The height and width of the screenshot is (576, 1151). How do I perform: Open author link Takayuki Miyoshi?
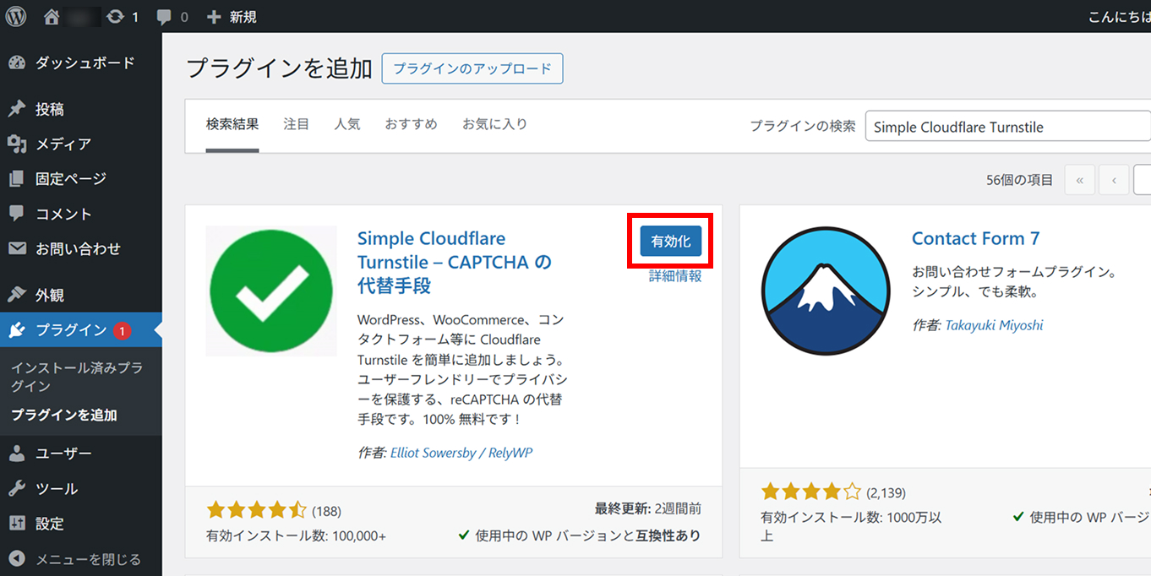pyautogui.click(x=994, y=325)
